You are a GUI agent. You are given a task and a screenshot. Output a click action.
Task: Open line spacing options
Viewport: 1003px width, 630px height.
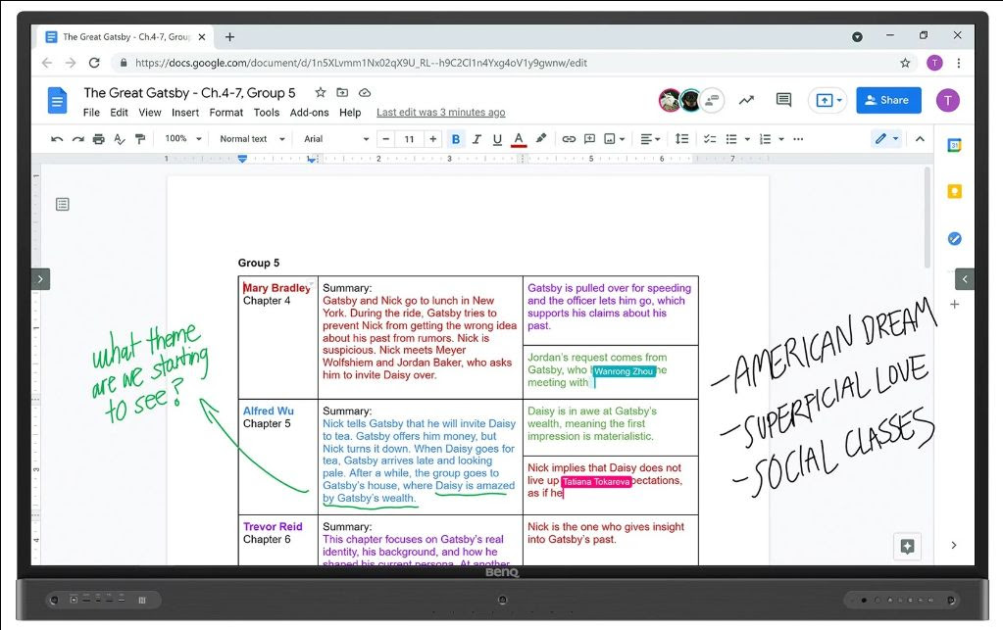click(x=681, y=139)
